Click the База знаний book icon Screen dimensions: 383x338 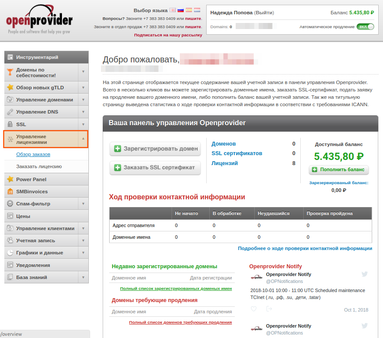pos(10,277)
